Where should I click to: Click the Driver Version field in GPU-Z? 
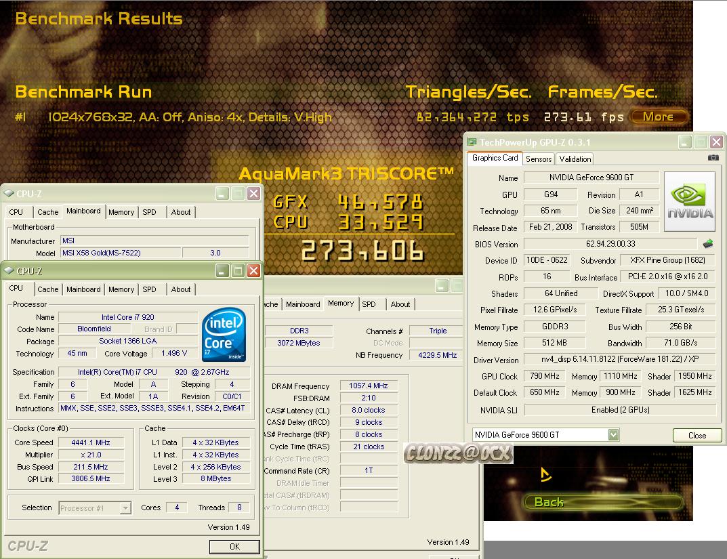tap(620, 359)
